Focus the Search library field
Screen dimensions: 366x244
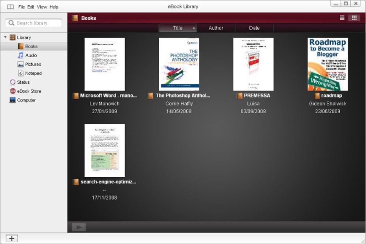pyautogui.click(x=33, y=23)
